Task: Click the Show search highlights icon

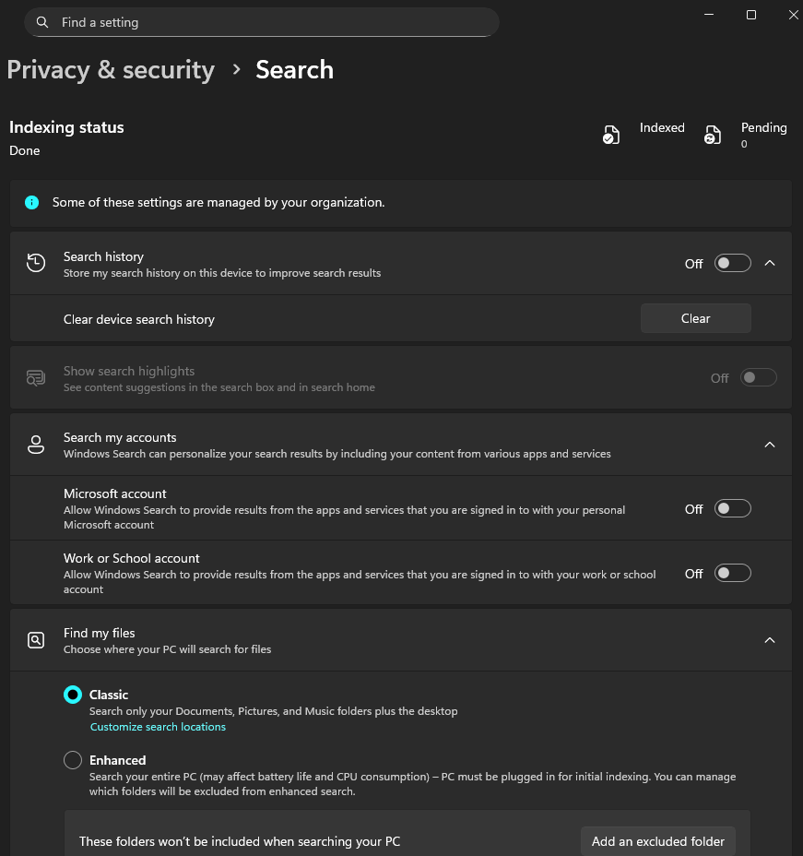Action: point(36,378)
